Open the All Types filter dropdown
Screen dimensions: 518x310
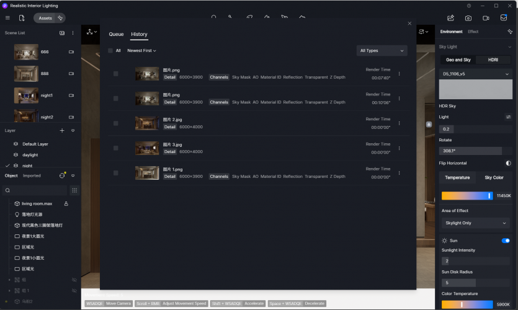[x=382, y=51]
